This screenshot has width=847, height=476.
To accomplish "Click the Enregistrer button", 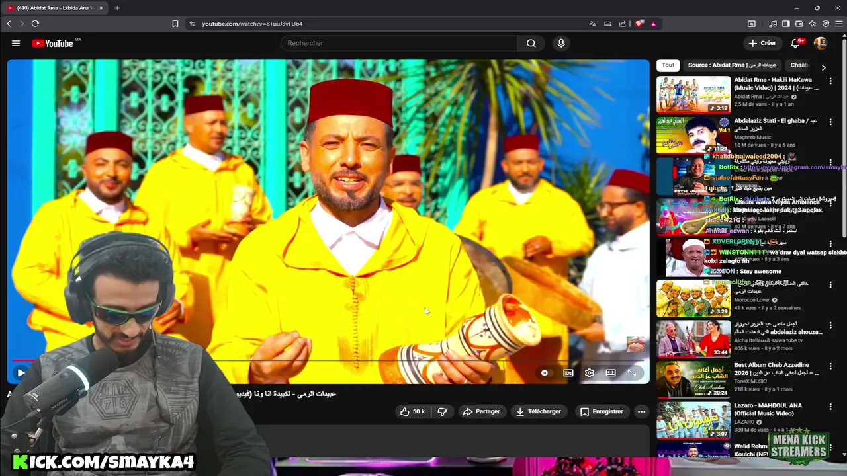I will click(x=602, y=411).
